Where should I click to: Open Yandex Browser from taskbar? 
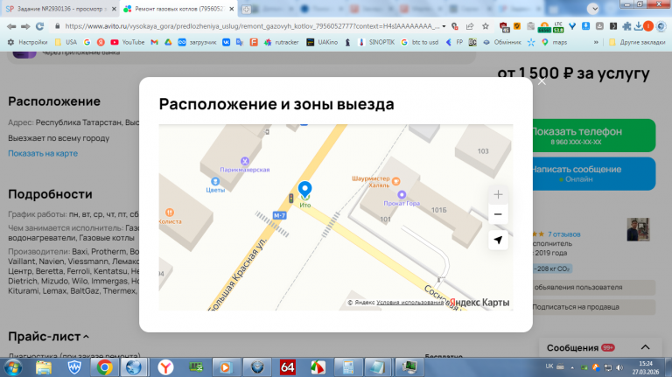[x=165, y=367]
